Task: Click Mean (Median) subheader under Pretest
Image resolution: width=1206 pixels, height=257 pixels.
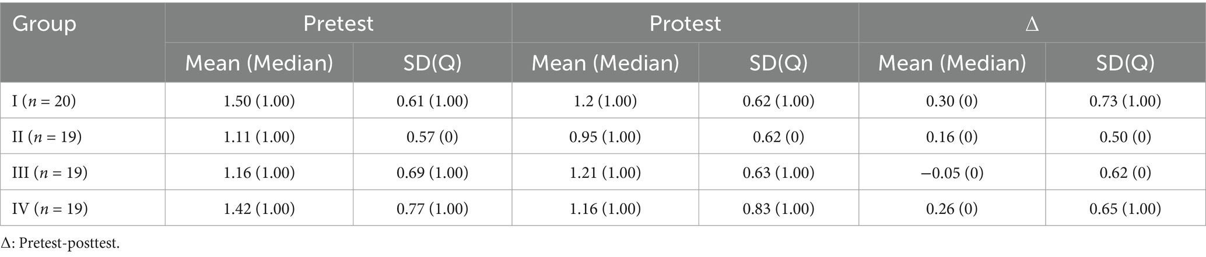Action: (x=259, y=63)
